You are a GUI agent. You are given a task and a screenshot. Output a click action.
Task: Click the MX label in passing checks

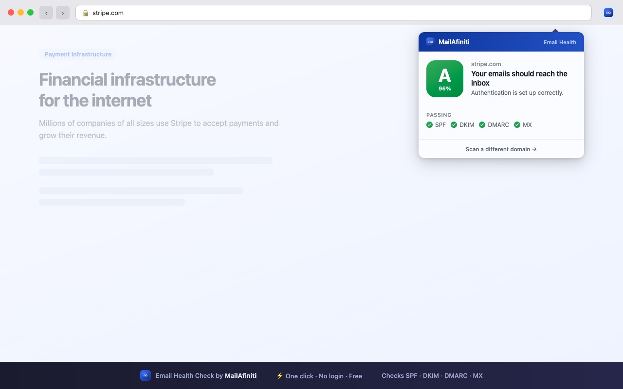[x=527, y=125]
